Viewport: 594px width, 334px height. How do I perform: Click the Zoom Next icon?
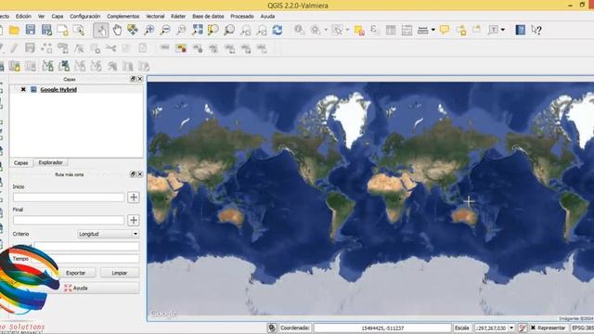point(262,30)
